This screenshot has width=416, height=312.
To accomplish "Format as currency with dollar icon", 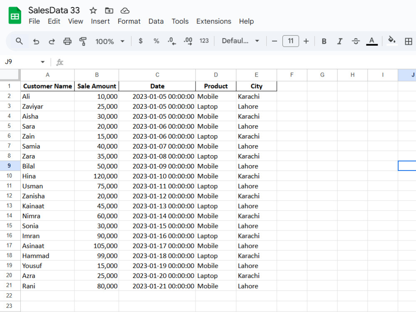I will point(141,41).
